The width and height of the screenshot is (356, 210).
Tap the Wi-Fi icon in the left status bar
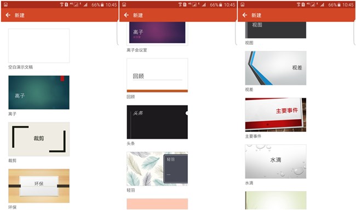pos(61,4)
